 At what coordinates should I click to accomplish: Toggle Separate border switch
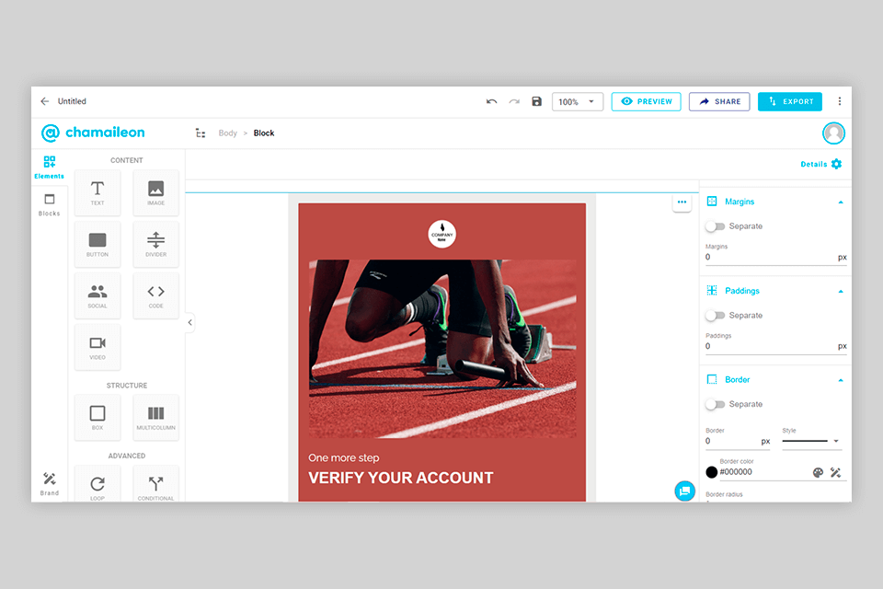point(716,404)
